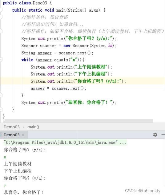The image size is (165, 196).
Task: Click the fold end marker at while closing brace
Action: pyautogui.click(x=1, y=95)
